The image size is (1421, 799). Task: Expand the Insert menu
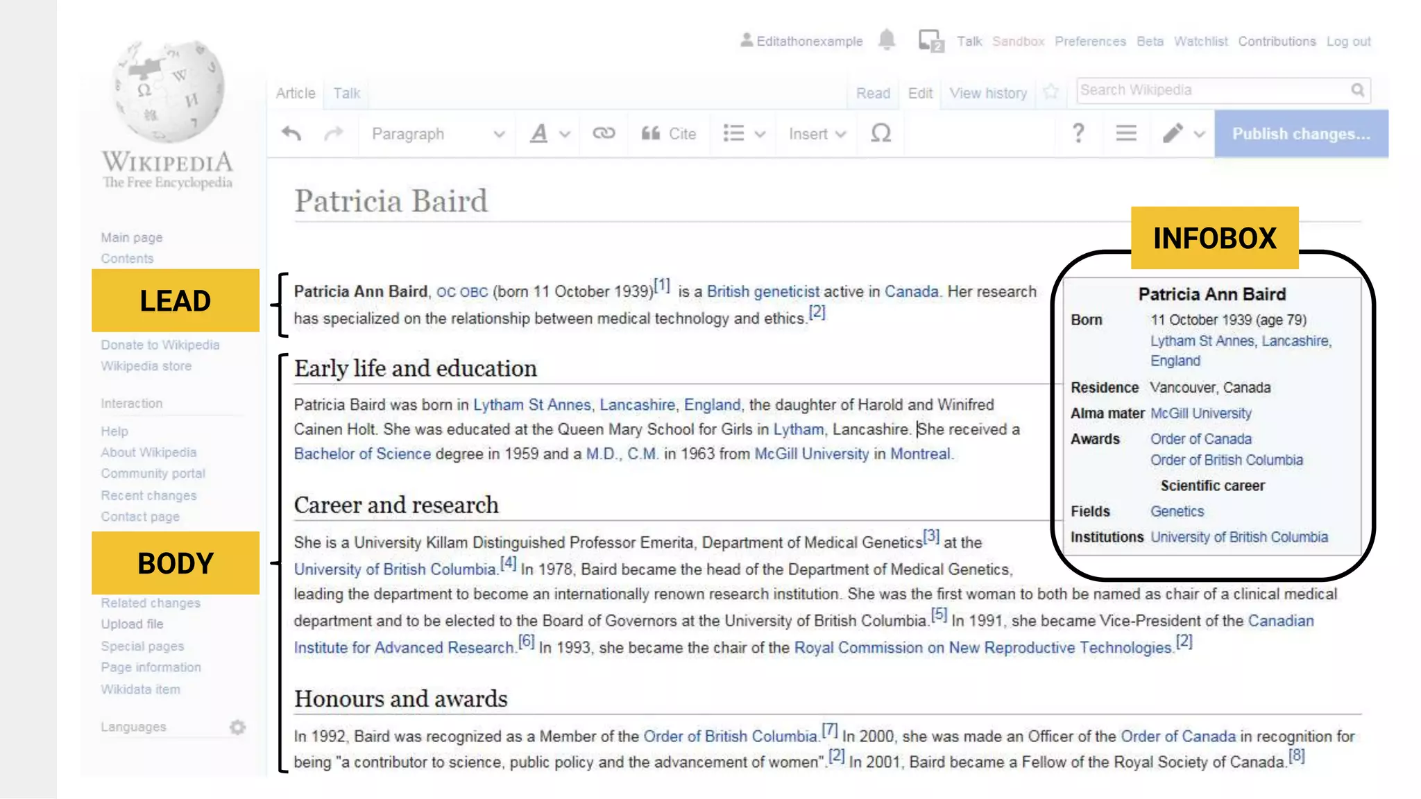coord(817,134)
